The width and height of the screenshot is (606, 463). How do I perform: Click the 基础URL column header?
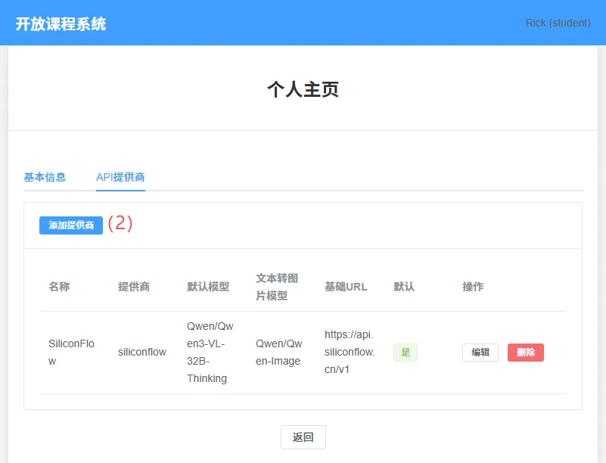(346, 287)
